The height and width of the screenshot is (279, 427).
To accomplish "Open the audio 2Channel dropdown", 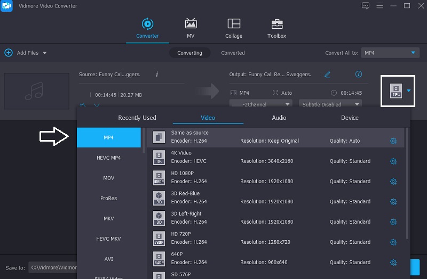I will coord(261,104).
